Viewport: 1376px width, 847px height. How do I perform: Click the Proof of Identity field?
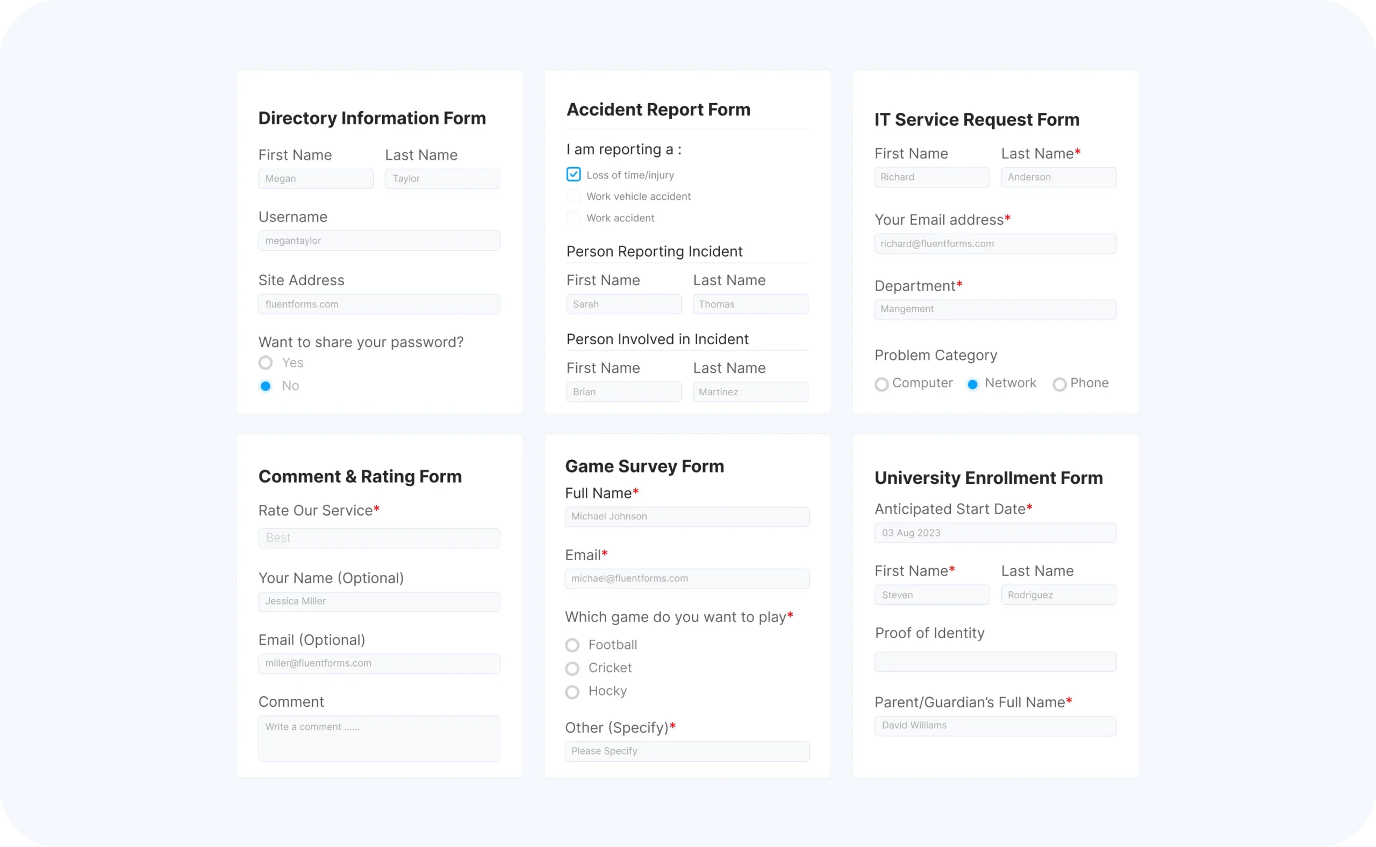[x=995, y=662]
